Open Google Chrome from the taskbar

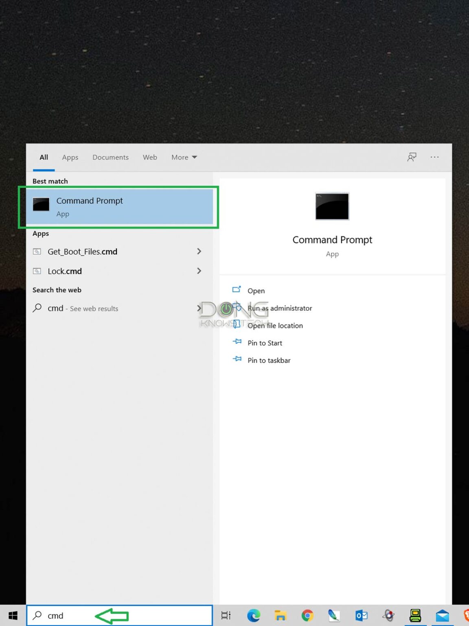pyautogui.click(x=307, y=615)
